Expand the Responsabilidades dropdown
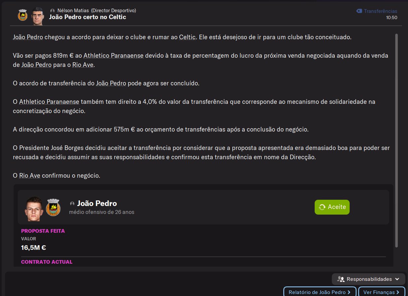 [368, 279]
